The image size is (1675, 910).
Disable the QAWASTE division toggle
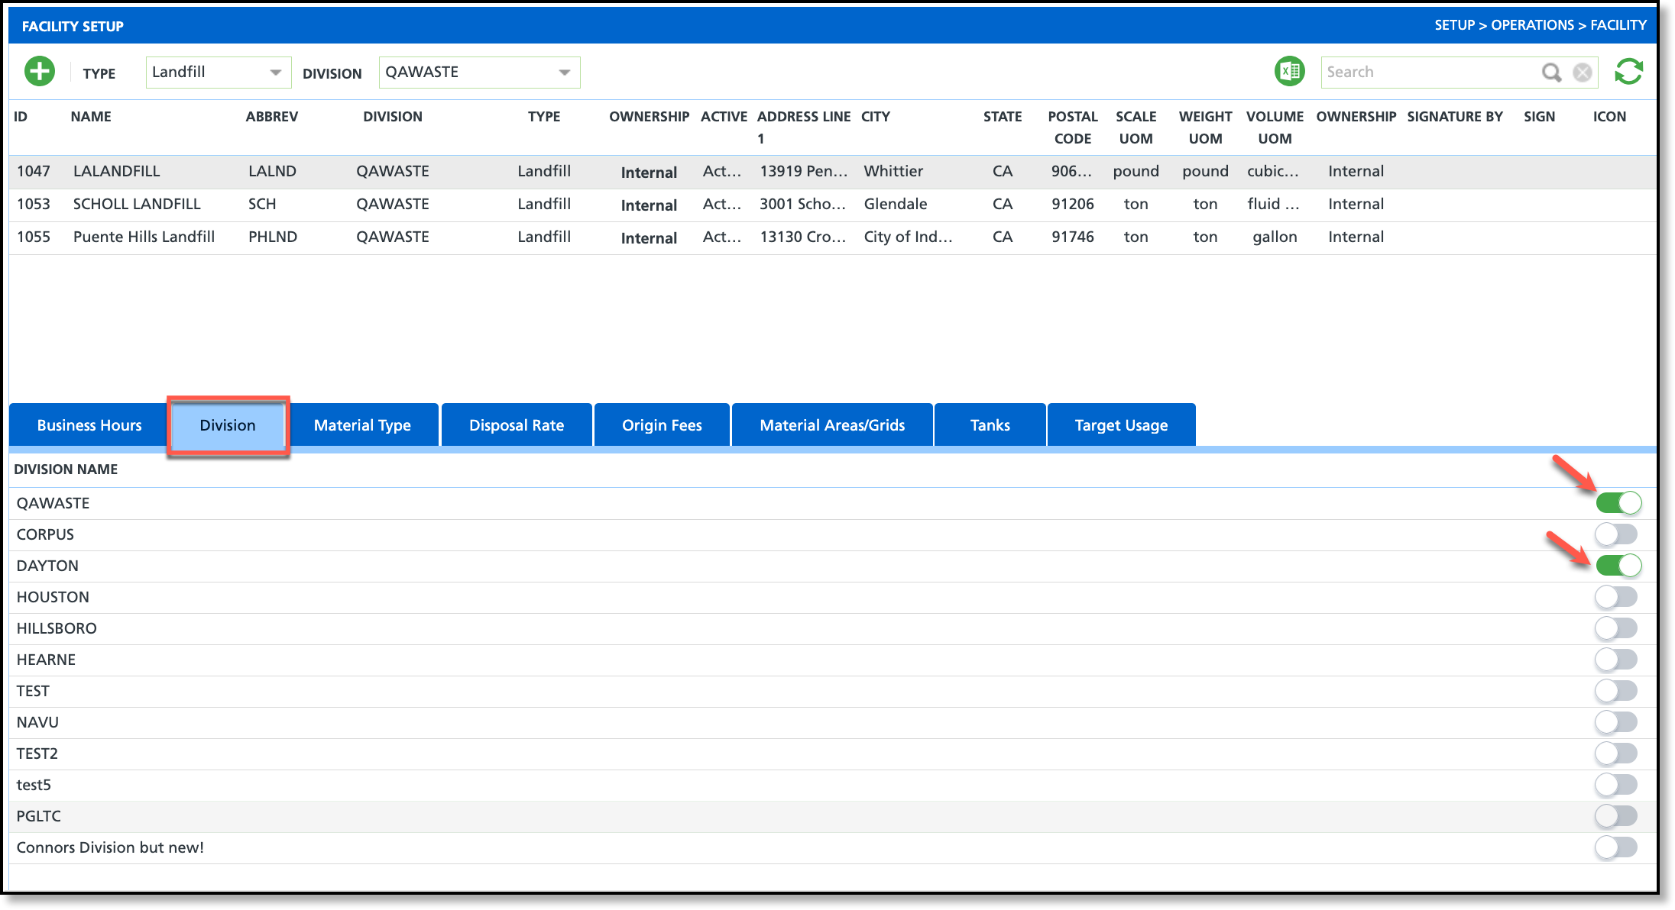1618,503
